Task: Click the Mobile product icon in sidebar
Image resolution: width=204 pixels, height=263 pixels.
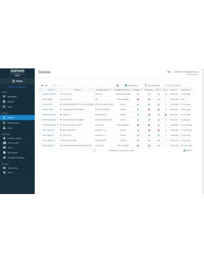Action: click(13, 81)
